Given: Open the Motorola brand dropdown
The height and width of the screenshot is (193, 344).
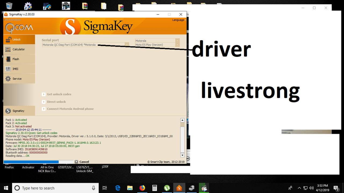Looking at the screenshot, I should 177,40.
